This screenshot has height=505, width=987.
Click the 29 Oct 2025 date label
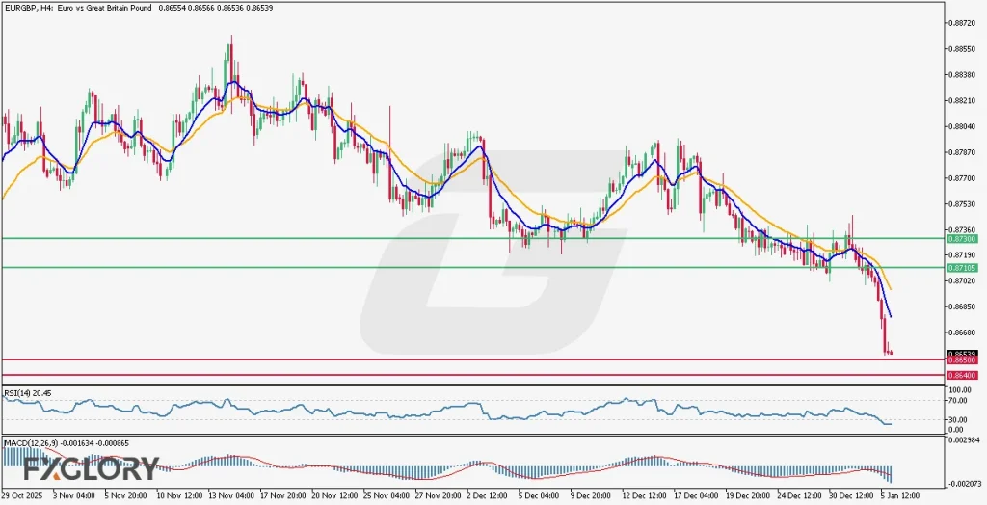click(21, 495)
